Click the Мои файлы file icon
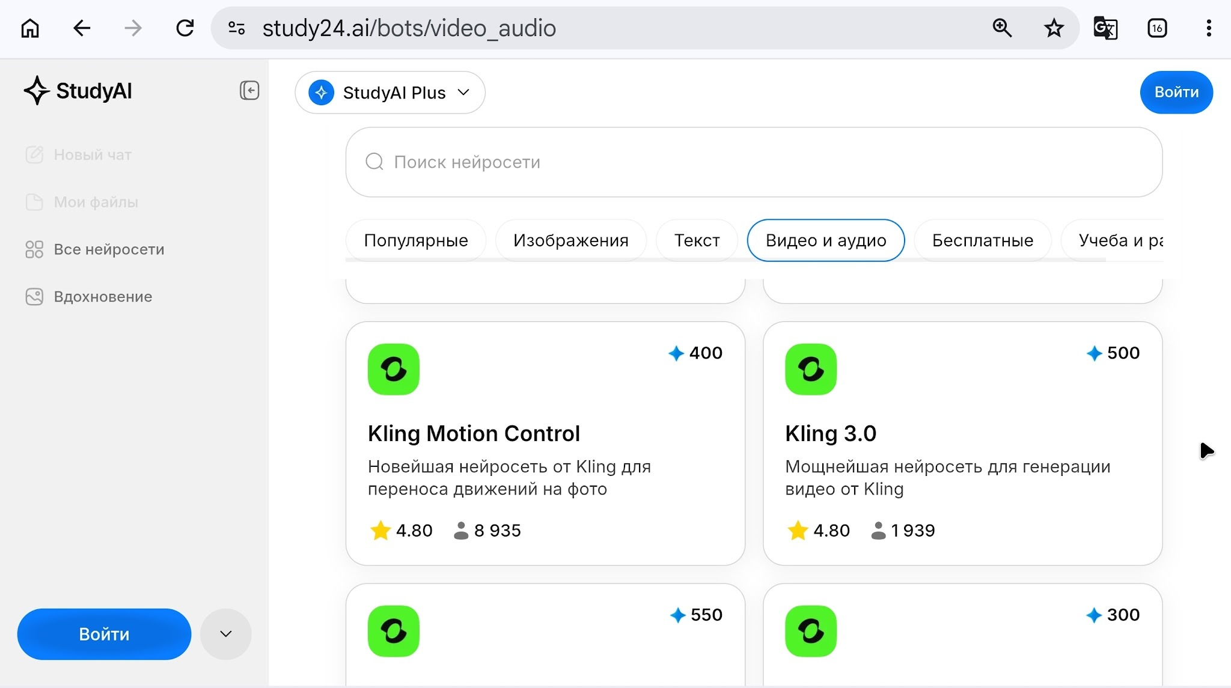 [34, 202]
